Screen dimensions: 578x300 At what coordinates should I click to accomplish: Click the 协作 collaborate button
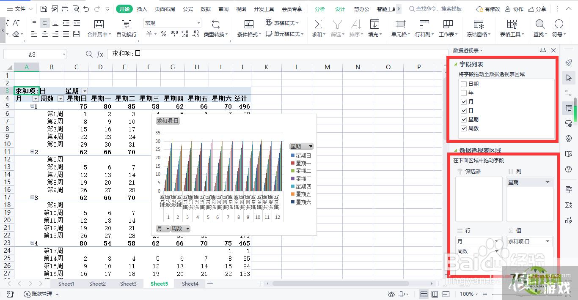514,9
